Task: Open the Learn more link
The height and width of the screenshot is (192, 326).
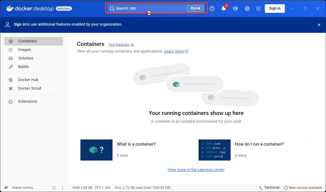Action: [x=174, y=51]
